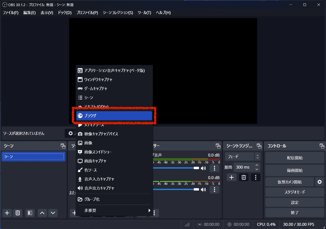Viewport: 326px width, 229px height.
Task: Click the OBS logo in title bar
Action: [4, 4]
